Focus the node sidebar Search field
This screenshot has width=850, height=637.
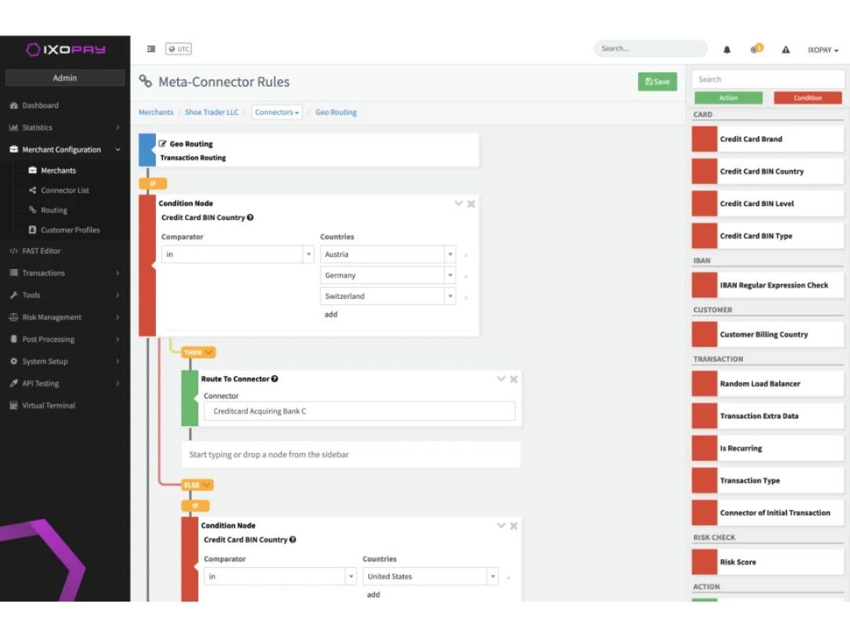click(x=768, y=79)
